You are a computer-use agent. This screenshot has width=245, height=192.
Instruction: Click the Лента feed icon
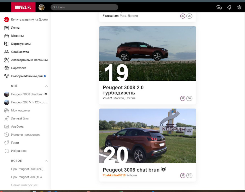click(7, 28)
